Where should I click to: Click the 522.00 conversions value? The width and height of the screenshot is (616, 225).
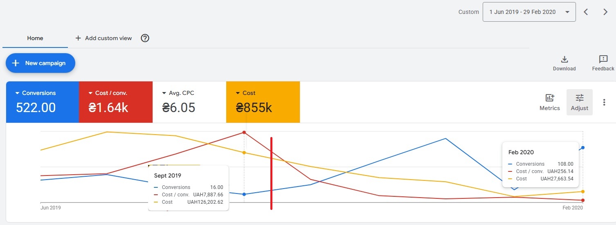tap(36, 108)
